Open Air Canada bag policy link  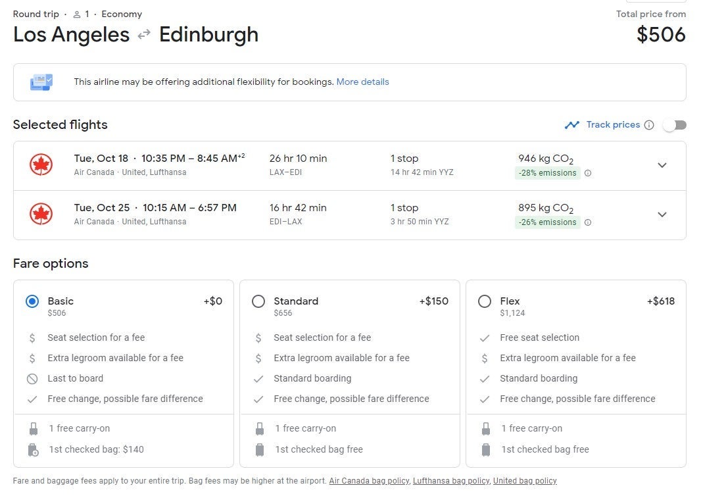(369, 481)
